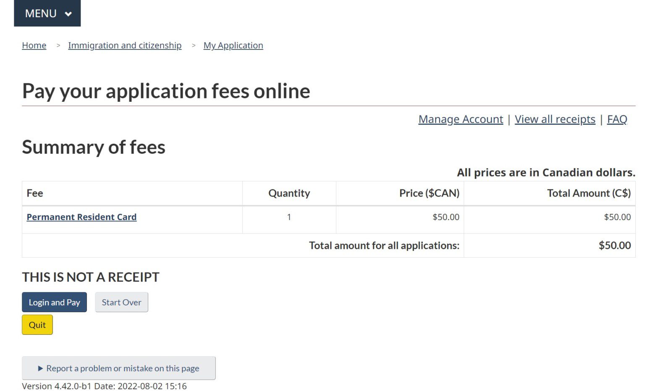Image resolution: width=645 pixels, height=391 pixels.
Task: Click the Permanent Resident Card fee link
Action: click(81, 217)
